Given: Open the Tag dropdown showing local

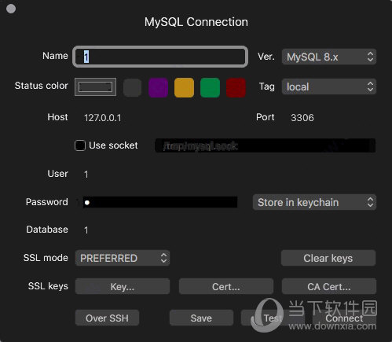Looking at the screenshot, I should tap(329, 86).
